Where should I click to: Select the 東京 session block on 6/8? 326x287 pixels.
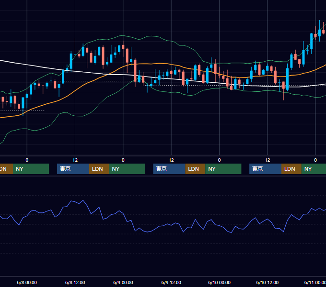pos(73,169)
